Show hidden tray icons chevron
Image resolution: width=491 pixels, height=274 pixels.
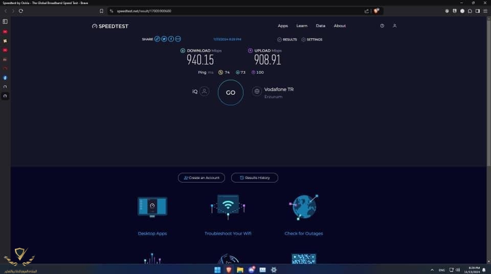(x=432, y=270)
